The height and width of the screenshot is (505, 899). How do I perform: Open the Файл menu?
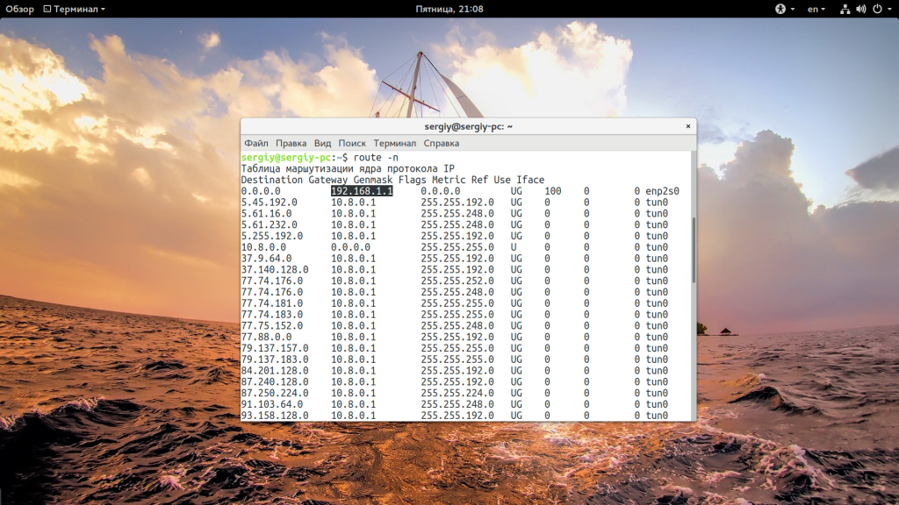pos(256,143)
